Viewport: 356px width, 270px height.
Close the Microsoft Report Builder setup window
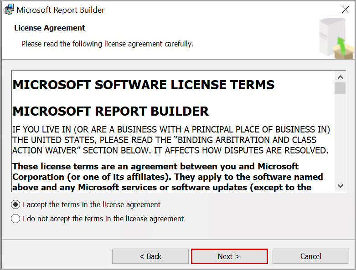coord(346,10)
